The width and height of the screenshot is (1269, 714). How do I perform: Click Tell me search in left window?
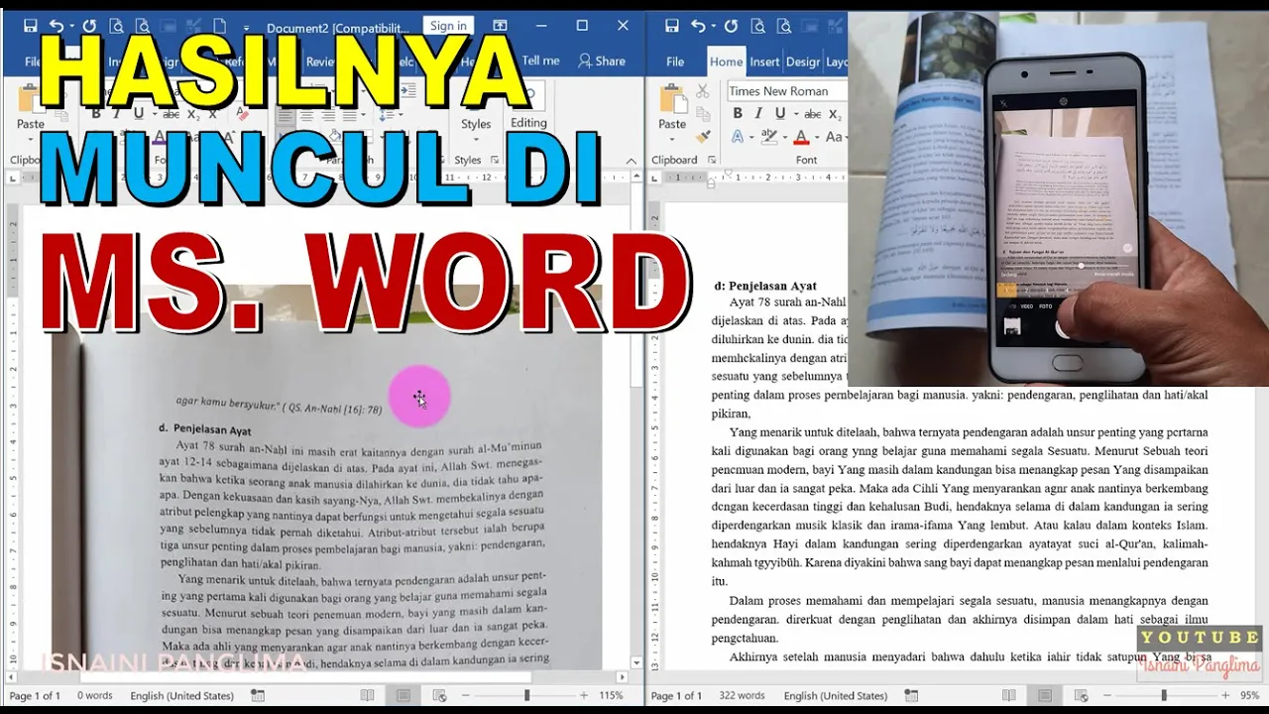[540, 60]
